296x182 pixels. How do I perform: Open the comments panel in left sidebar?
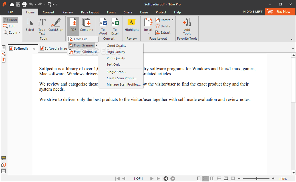(4, 158)
